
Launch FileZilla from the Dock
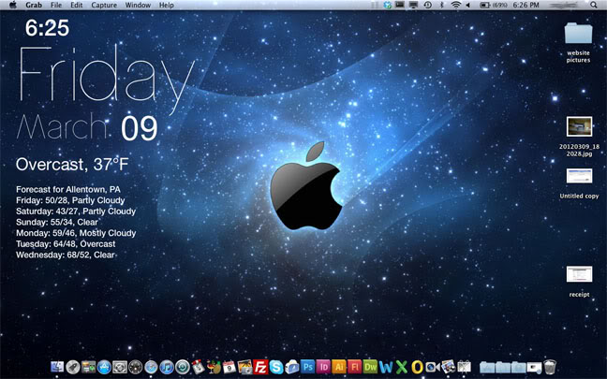(x=260, y=366)
